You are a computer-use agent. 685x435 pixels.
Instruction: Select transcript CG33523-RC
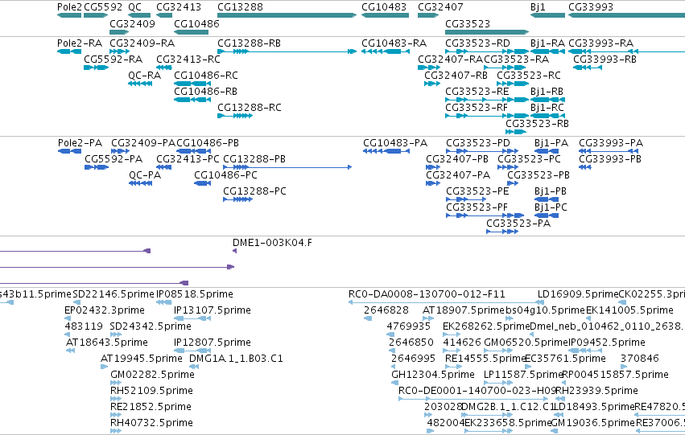pyautogui.click(x=511, y=84)
